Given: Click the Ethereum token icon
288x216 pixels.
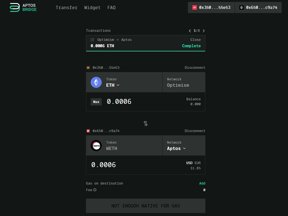Looking at the screenshot, I should click(96, 82).
